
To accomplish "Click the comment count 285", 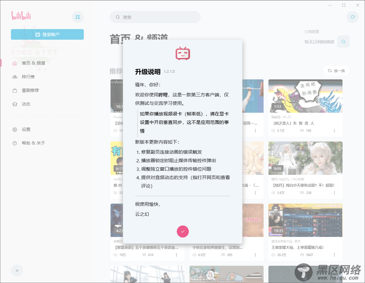I will (x=230, y=255).
